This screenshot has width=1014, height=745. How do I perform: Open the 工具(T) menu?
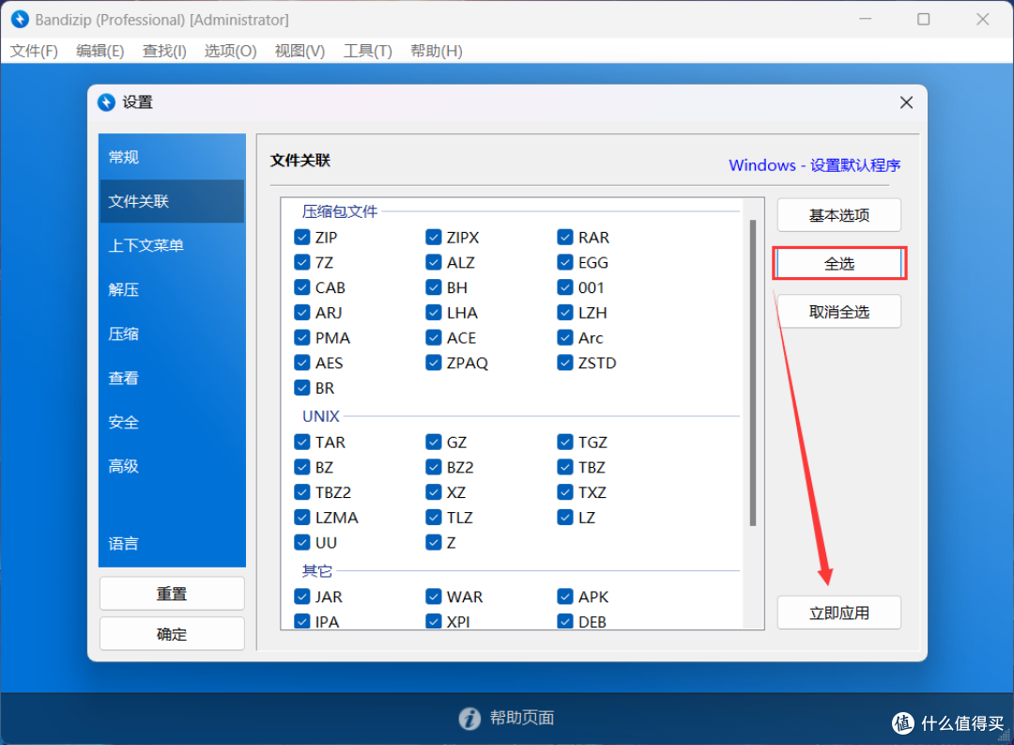point(367,51)
